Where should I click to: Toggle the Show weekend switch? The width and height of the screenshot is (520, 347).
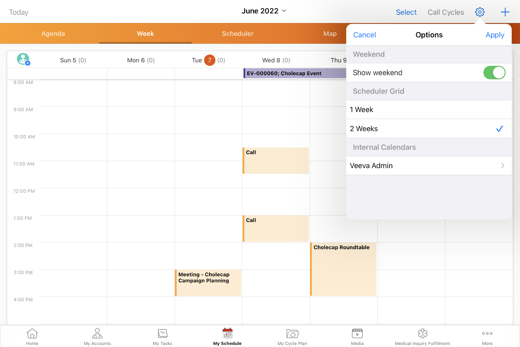click(x=494, y=73)
